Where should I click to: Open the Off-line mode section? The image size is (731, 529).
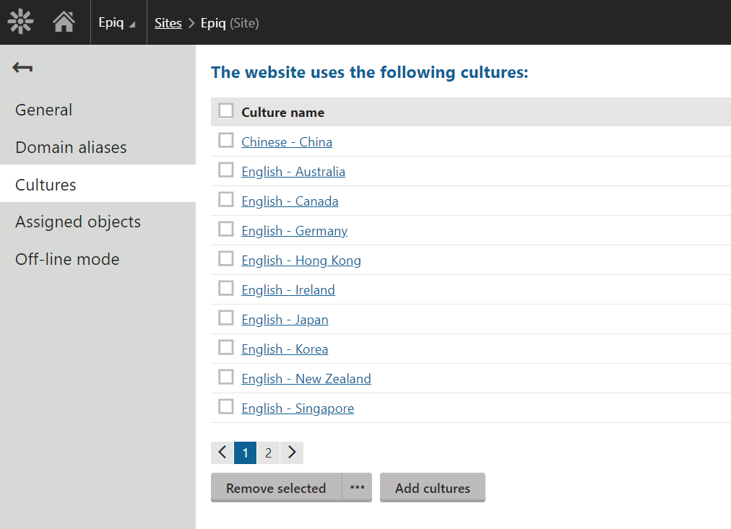(67, 259)
